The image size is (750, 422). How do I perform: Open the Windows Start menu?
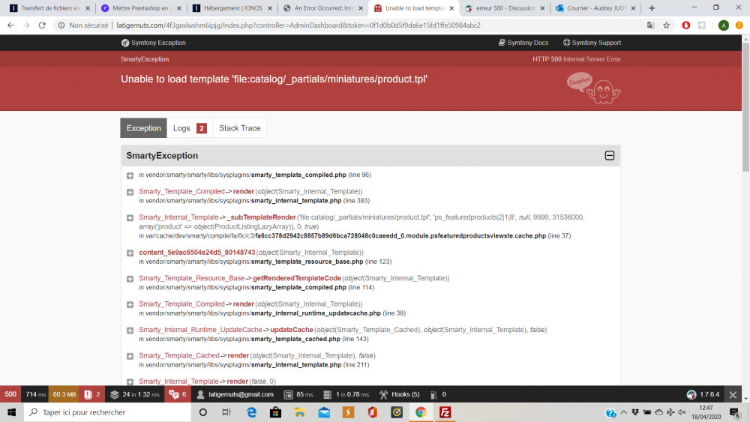[x=11, y=412]
